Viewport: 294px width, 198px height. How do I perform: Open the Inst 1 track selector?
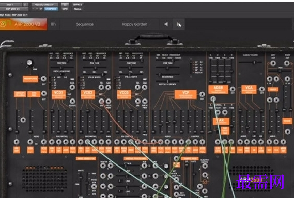click(x=11, y=4)
